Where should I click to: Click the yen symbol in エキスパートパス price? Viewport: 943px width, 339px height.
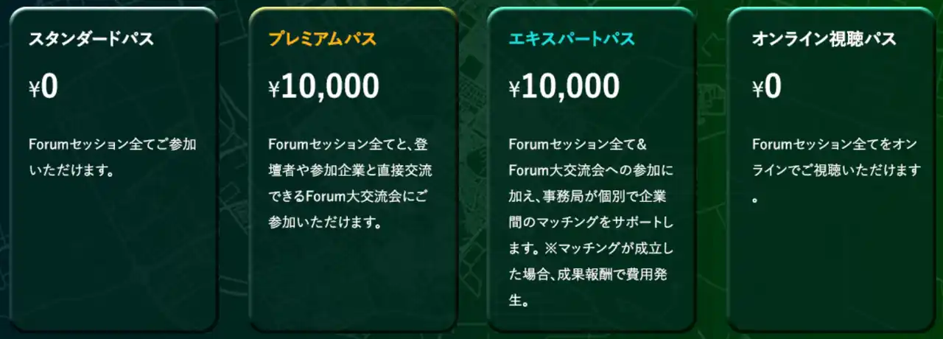tap(514, 89)
